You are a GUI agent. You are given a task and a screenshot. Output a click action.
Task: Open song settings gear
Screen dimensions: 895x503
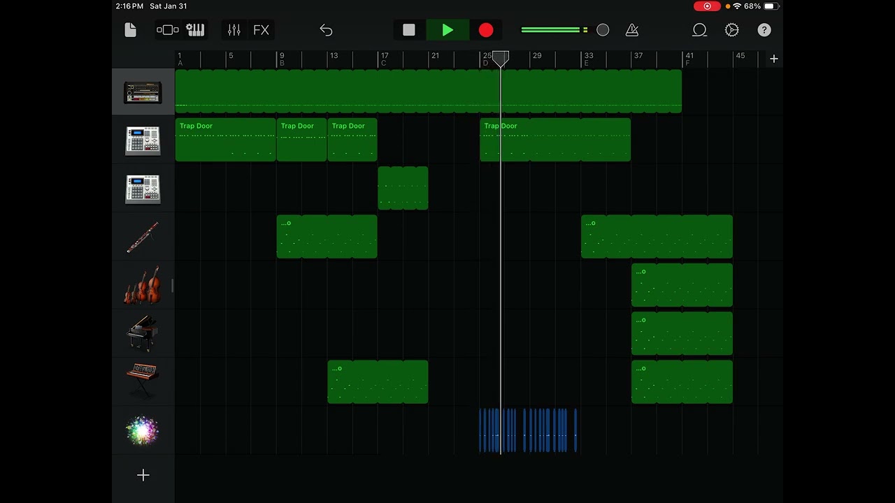[x=732, y=30]
